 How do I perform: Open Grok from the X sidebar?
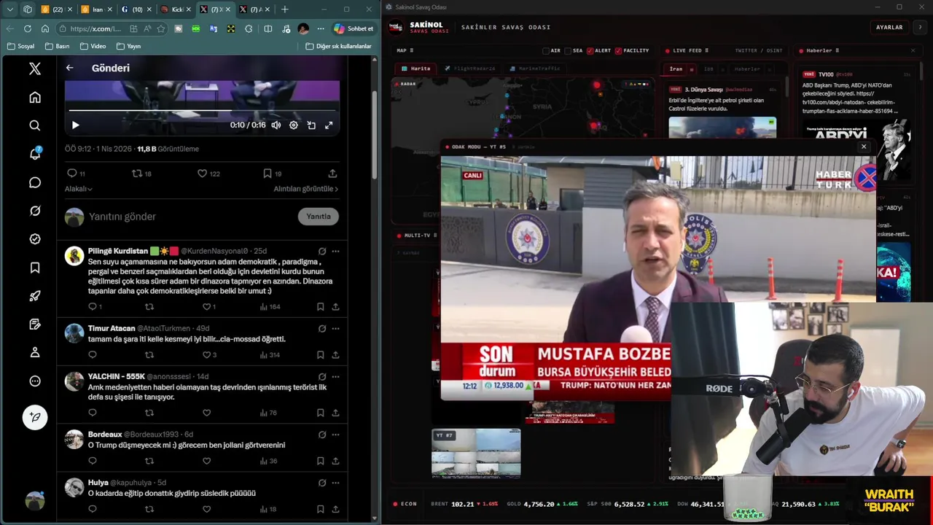pyautogui.click(x=35, y=211)
